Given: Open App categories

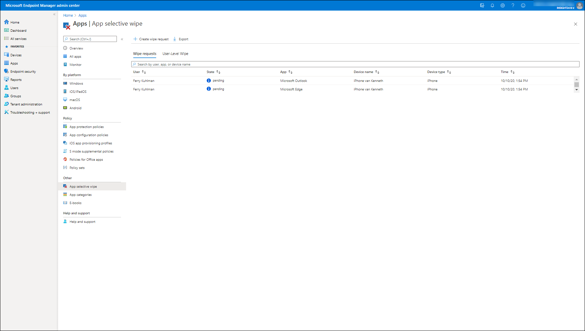Looking at the screenshot, I should point(80,195).
